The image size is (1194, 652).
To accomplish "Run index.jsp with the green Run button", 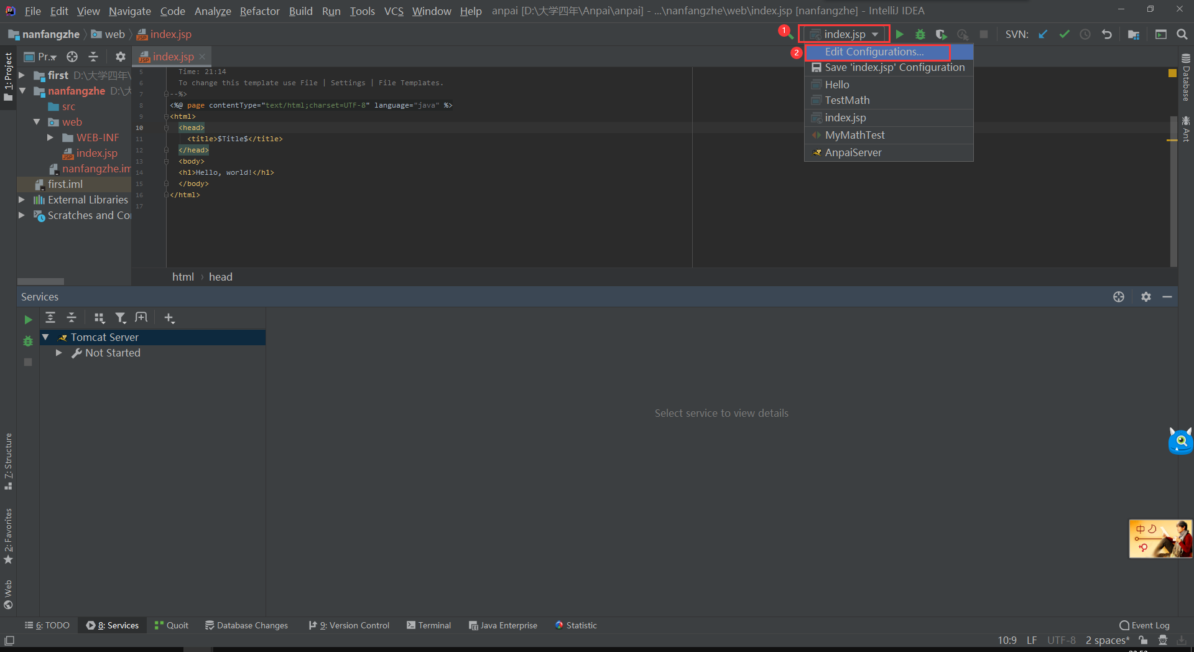I will coord(899,34).
